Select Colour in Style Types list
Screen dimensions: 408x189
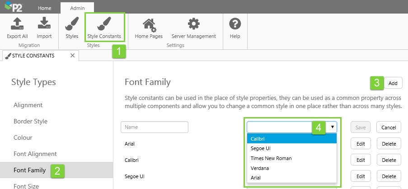click(23, 137)
